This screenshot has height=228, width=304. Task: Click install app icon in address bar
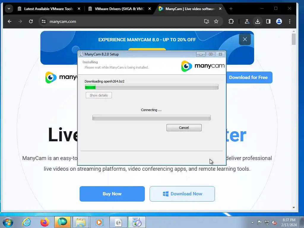207,21
